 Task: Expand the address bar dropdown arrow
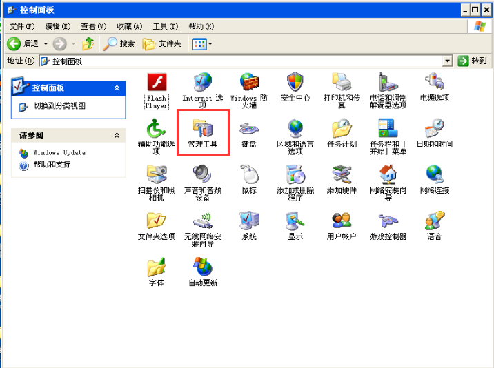tap(447, 61)
